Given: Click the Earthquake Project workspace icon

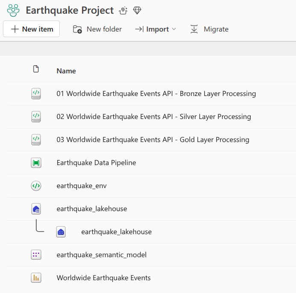Looking at the screenshot, I should click(x=13, y=10).
